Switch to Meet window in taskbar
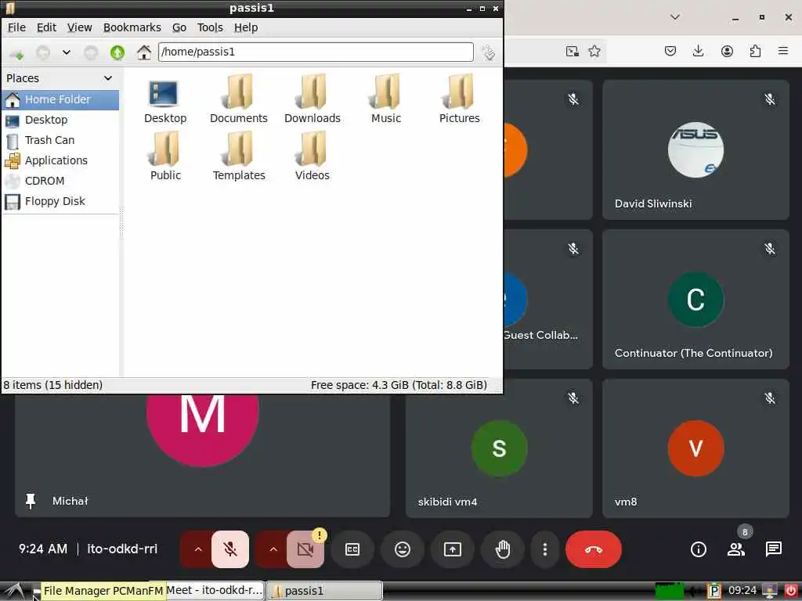This screenshot has height=601, width=802. coord(215,590)
